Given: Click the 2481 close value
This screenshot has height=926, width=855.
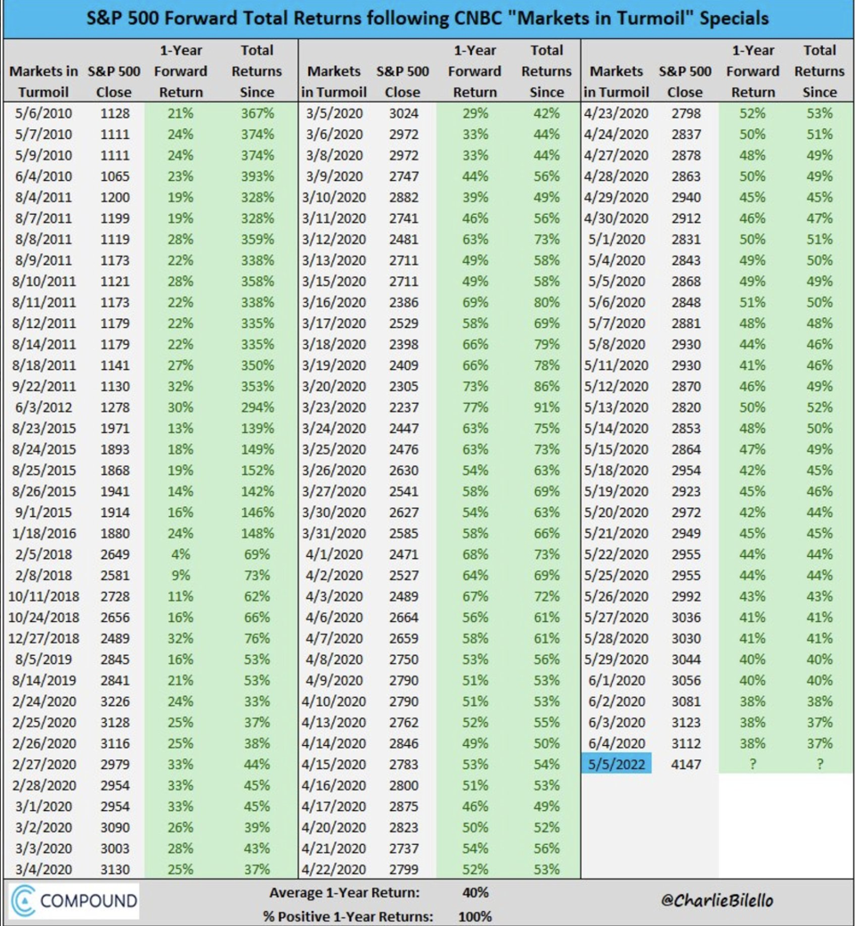Looking at the screenshot, I should pos(403,239).
